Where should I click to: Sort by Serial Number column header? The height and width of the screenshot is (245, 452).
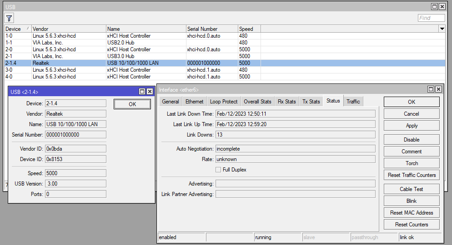(212, 29)
